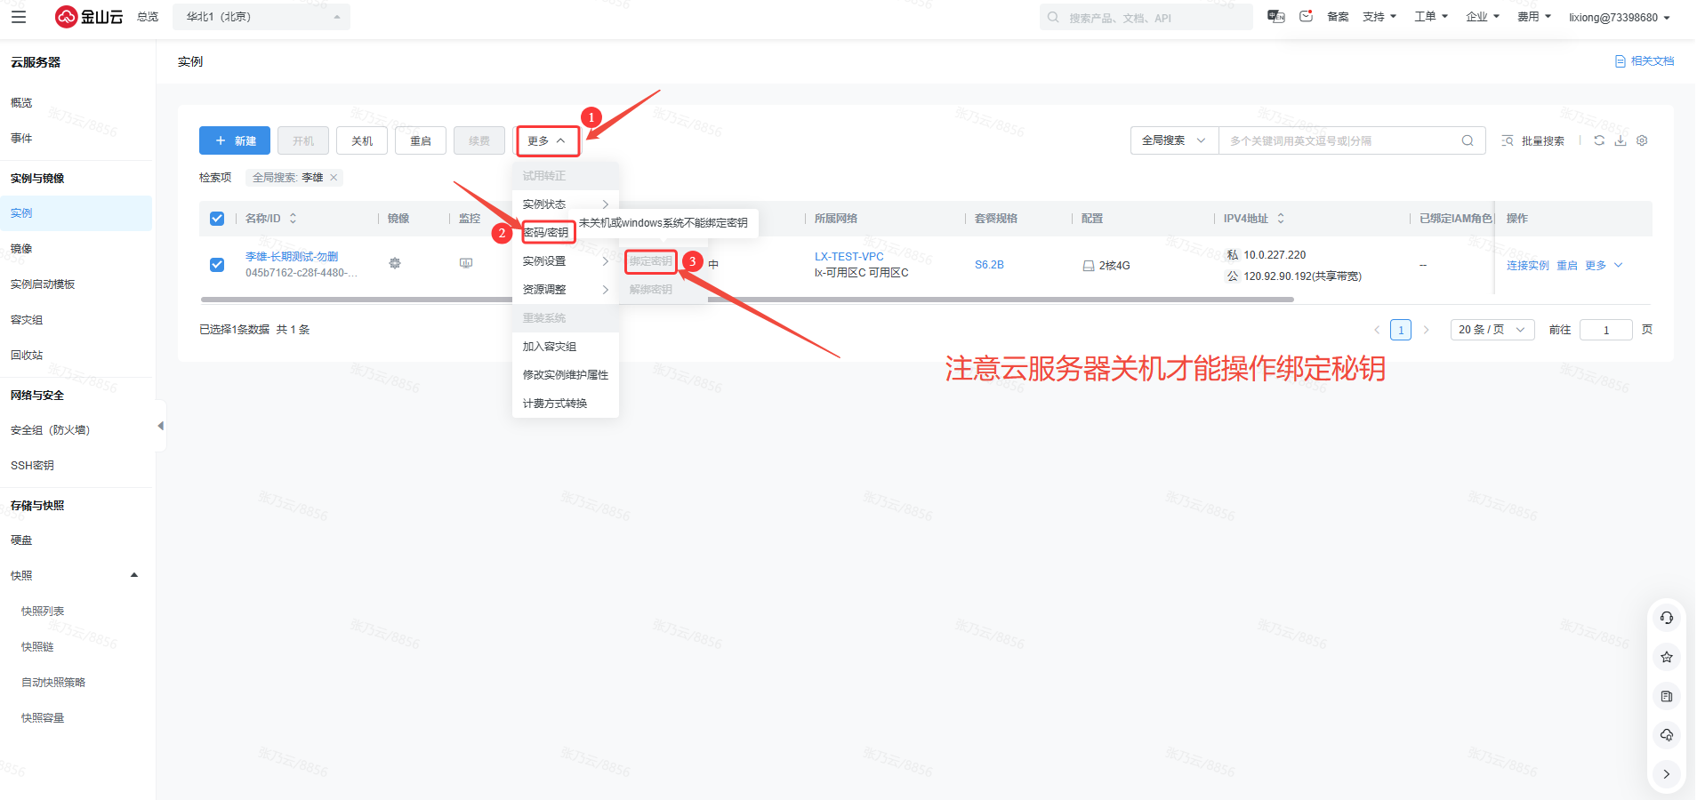
Task: Open the 更多 dropdown in the instance row
Action: click(x=1605, y=265)
